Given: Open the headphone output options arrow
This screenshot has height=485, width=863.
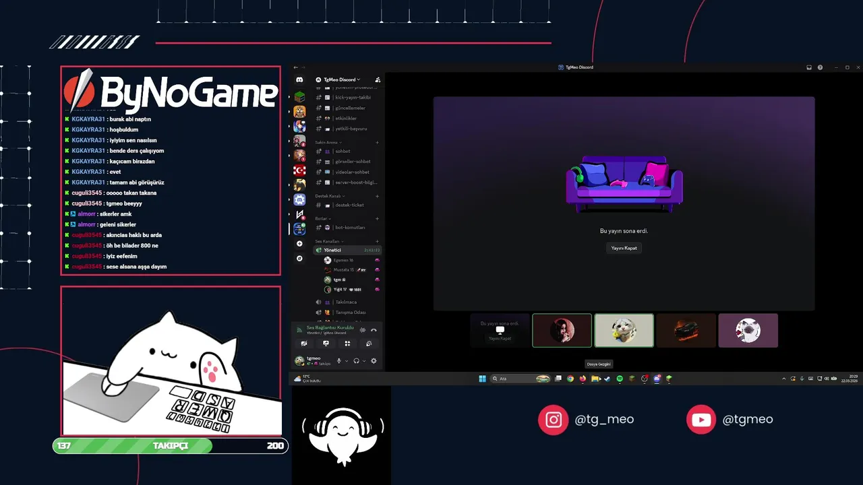Looking at the screenshot, I should pyautogui.click(x=364, y=361).
